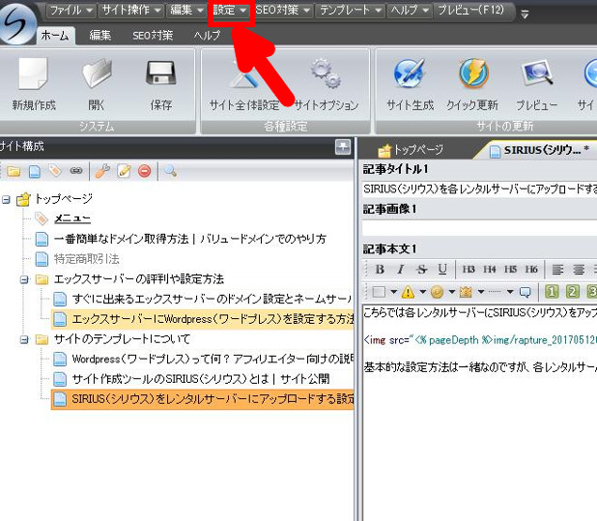Open the crown ranking icon dropdown arrow
This screenshot has width=597, height=521.
(x=481, y=292)
